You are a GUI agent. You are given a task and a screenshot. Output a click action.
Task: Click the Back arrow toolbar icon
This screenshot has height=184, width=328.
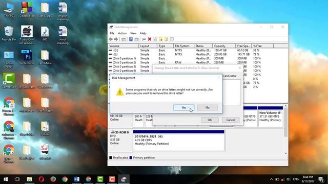pyautogui.click(x=111, y=39)
